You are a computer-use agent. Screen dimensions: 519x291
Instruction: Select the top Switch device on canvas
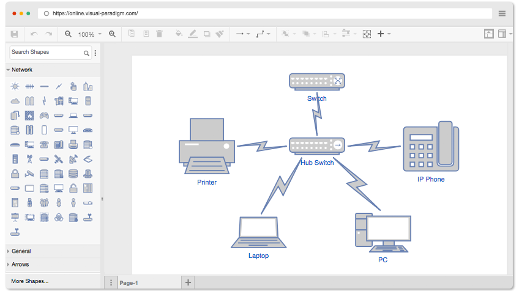pos(317,81)
